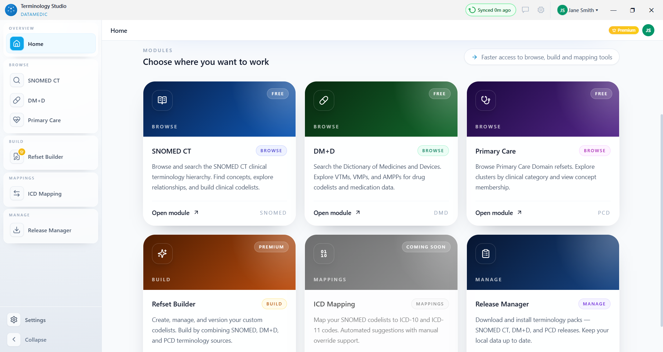Click the BROWSE tag beside SNOMED CT title
Image resolution: width=663 pixels, height=352 pixels.
(x=271, y=151)
